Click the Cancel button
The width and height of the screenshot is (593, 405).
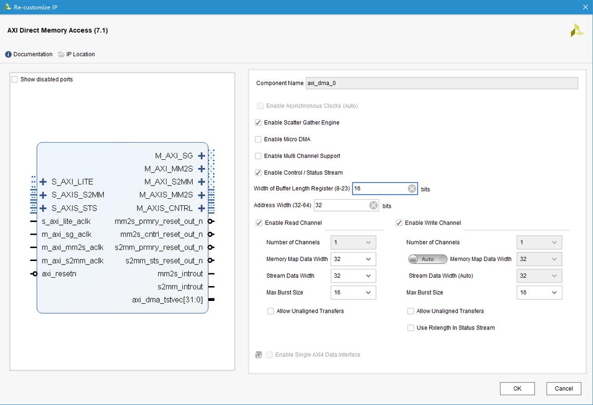563,389
